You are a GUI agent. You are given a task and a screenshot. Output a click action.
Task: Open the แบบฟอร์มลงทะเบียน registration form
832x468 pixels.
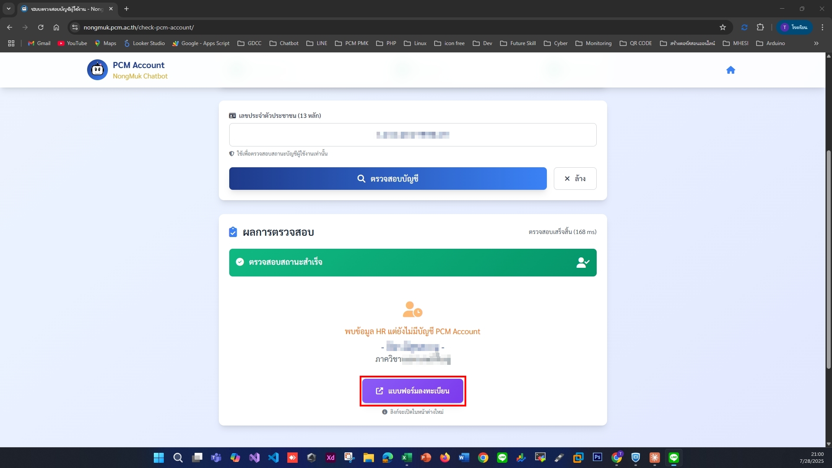click(x=413, y=391)
